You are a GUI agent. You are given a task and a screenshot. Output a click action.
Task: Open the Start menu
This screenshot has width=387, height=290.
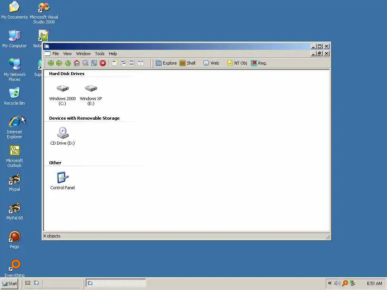click(9, 283)
